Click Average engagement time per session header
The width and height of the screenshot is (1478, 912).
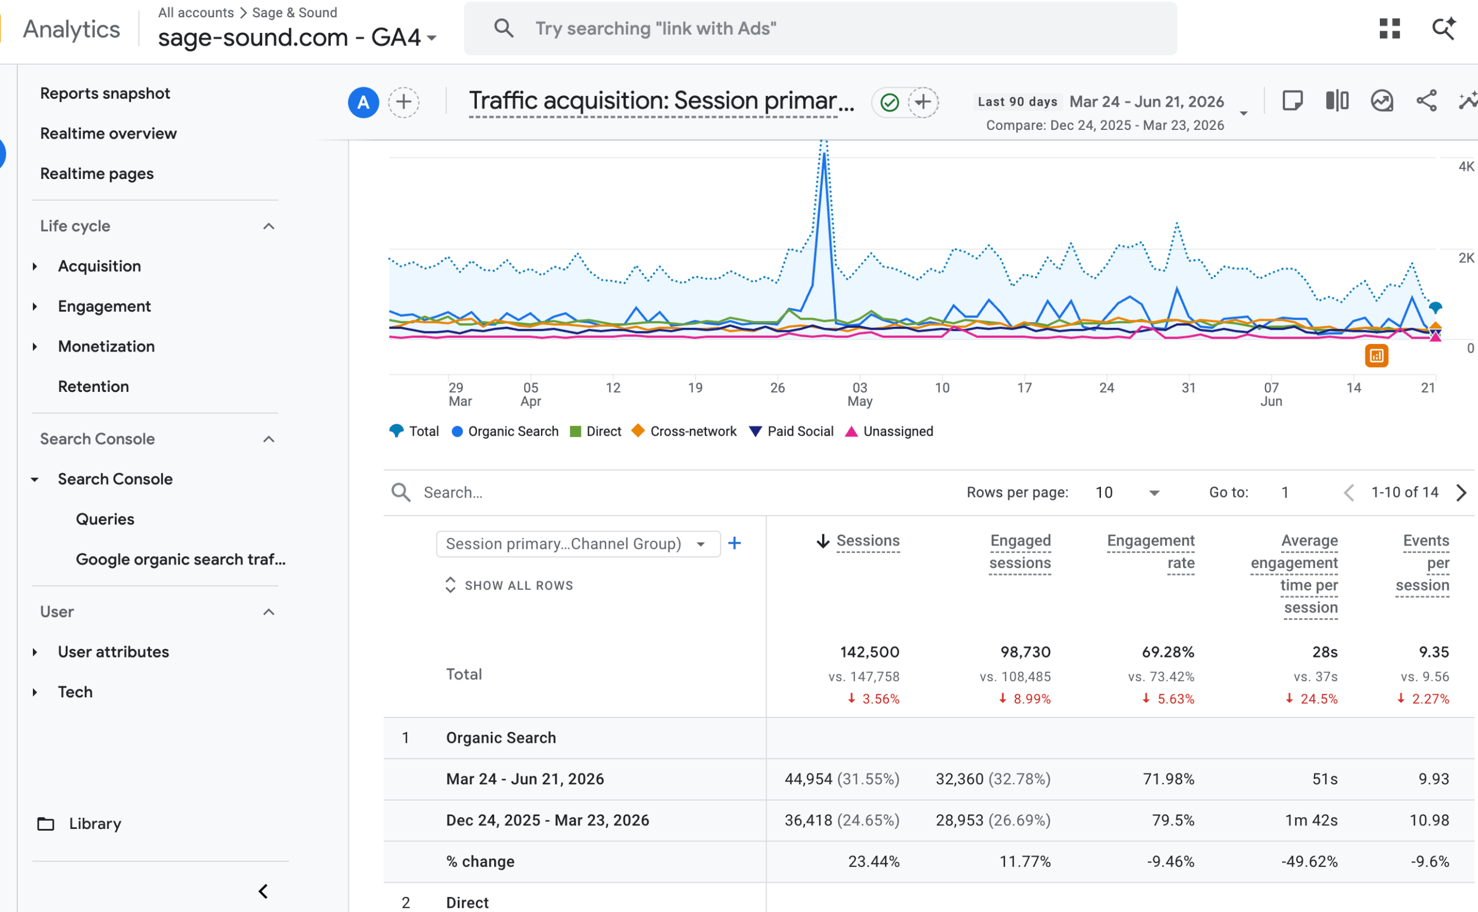(x=1294, y=574)
